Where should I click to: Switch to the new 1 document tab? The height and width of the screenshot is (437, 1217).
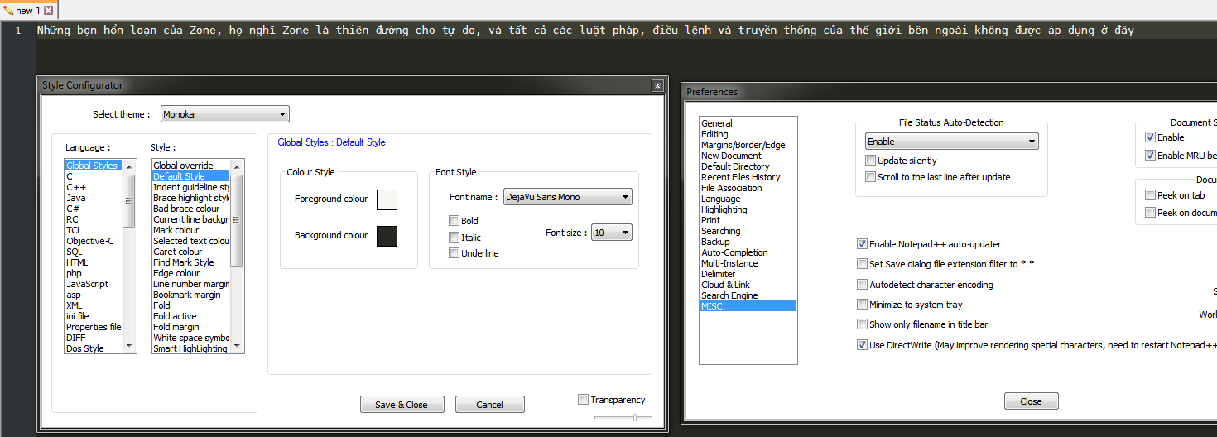(x=27, y=11)
